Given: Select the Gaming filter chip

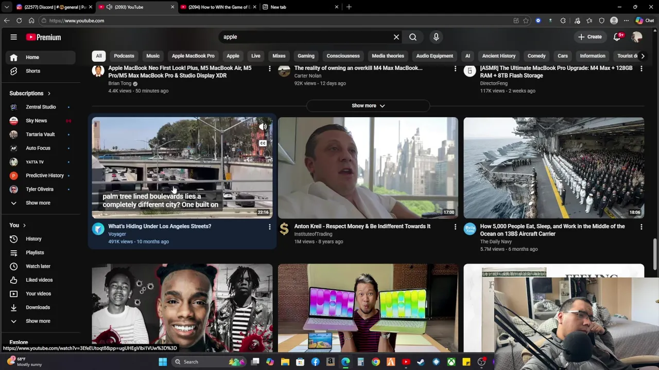Looking at the screenshot, I should coord(306,56).
